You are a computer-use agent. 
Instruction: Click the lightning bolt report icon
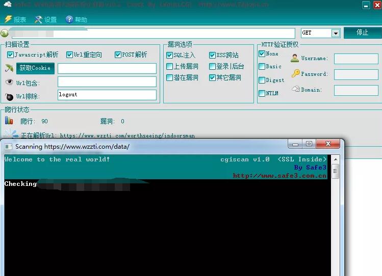[x=8, y=19]
